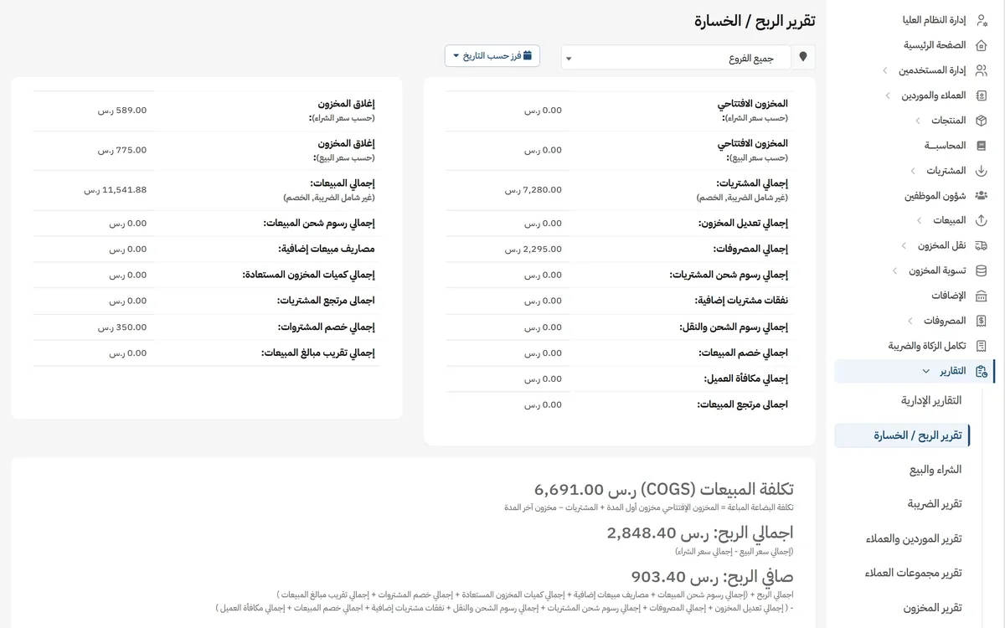Click the 350.00 إجمالي خصم المشتروات value

coord(121,327)
